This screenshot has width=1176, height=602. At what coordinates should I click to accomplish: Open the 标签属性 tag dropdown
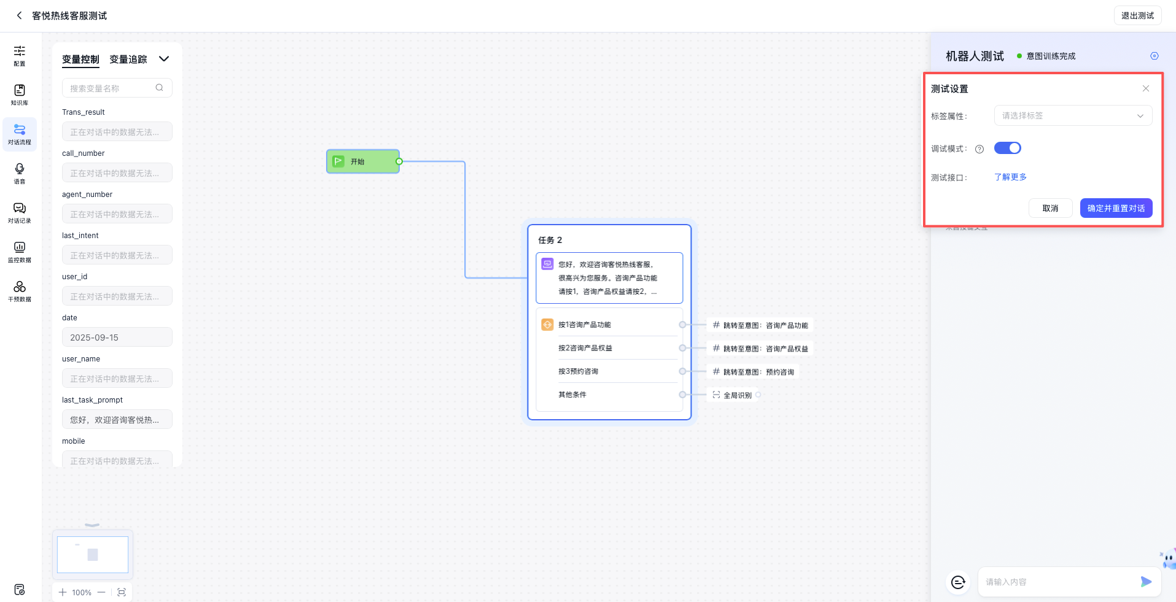coord(1072,115)
